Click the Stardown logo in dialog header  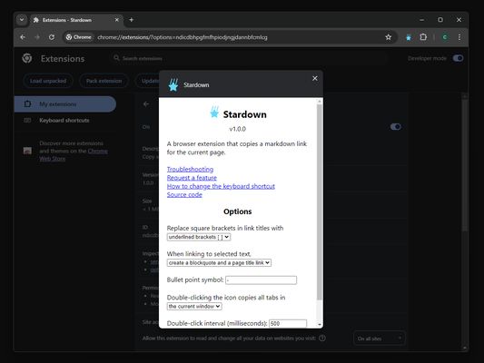pyautogui.click(x=173, y=84)
